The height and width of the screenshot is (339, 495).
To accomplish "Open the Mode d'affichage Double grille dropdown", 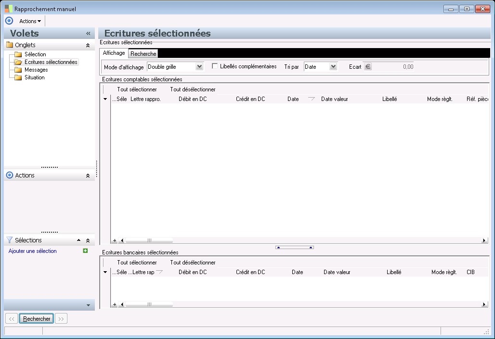I will [199, 66].
